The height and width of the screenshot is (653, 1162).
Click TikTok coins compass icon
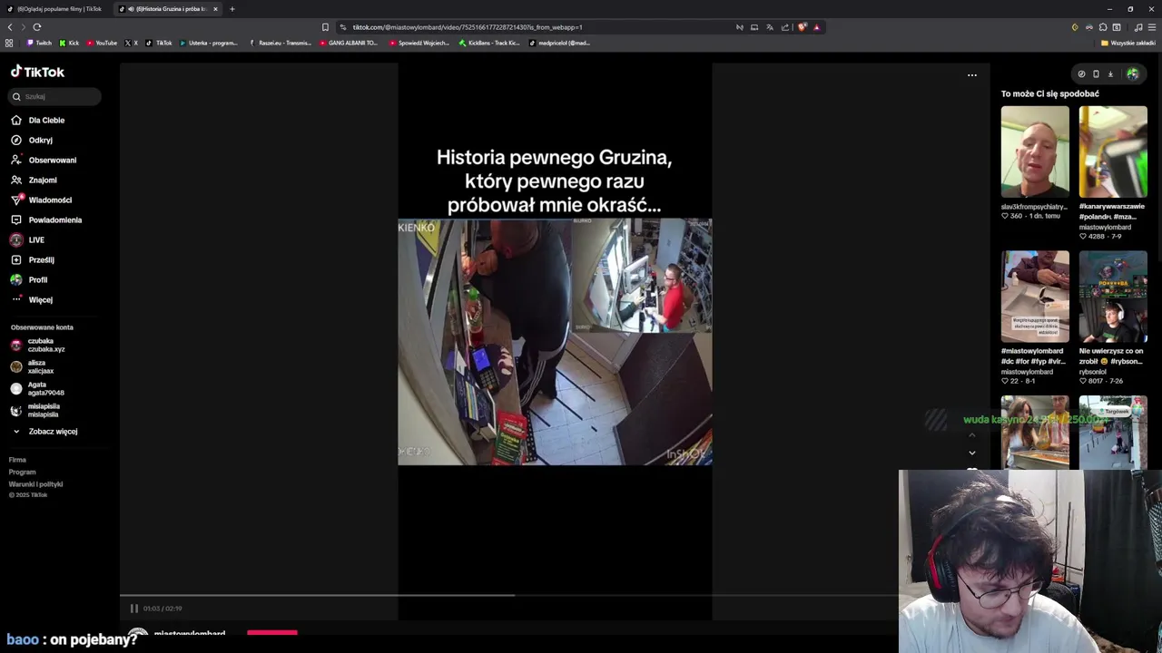pyautogui.click(x=1081, y=74)
